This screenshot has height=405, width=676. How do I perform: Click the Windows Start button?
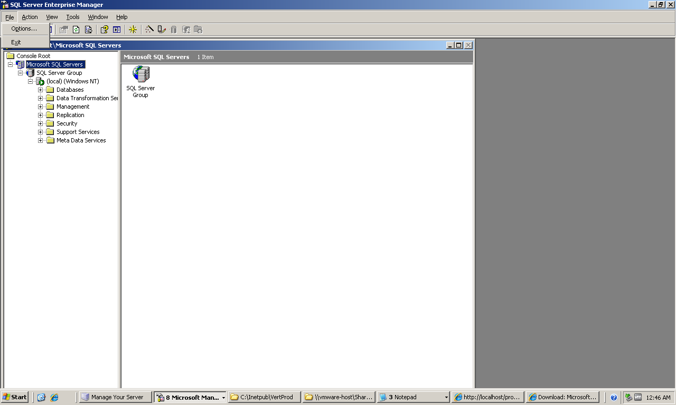coord(15,397)
